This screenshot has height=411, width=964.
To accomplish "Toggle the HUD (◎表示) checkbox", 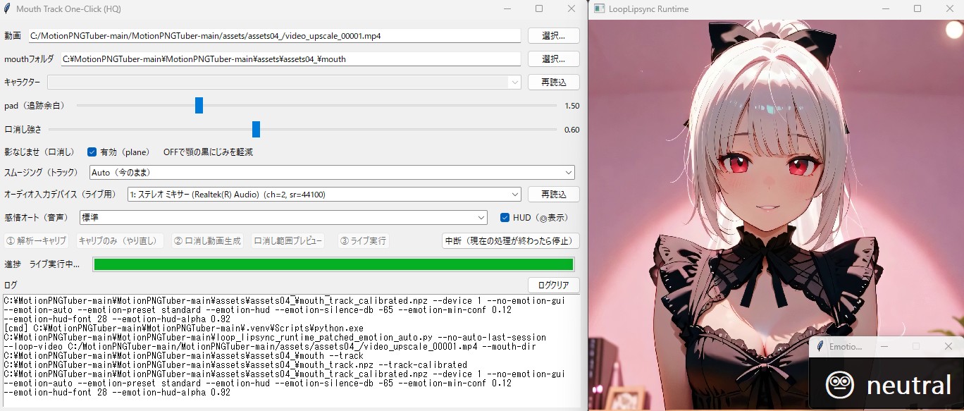I will click(505, 218).
